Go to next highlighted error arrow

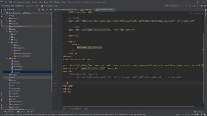202,13
